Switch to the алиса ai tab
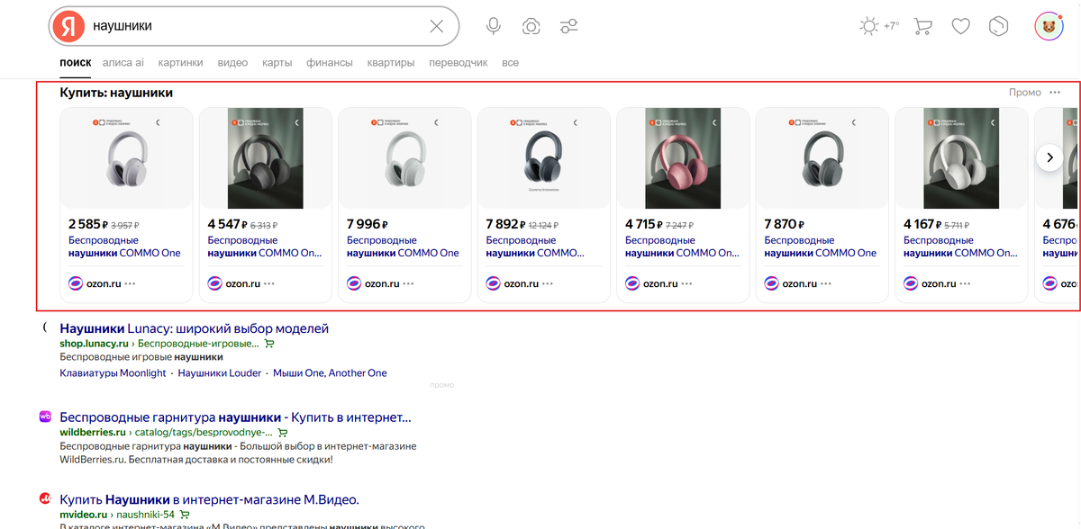The image size is (1081, 529). (x=123, y=63)
